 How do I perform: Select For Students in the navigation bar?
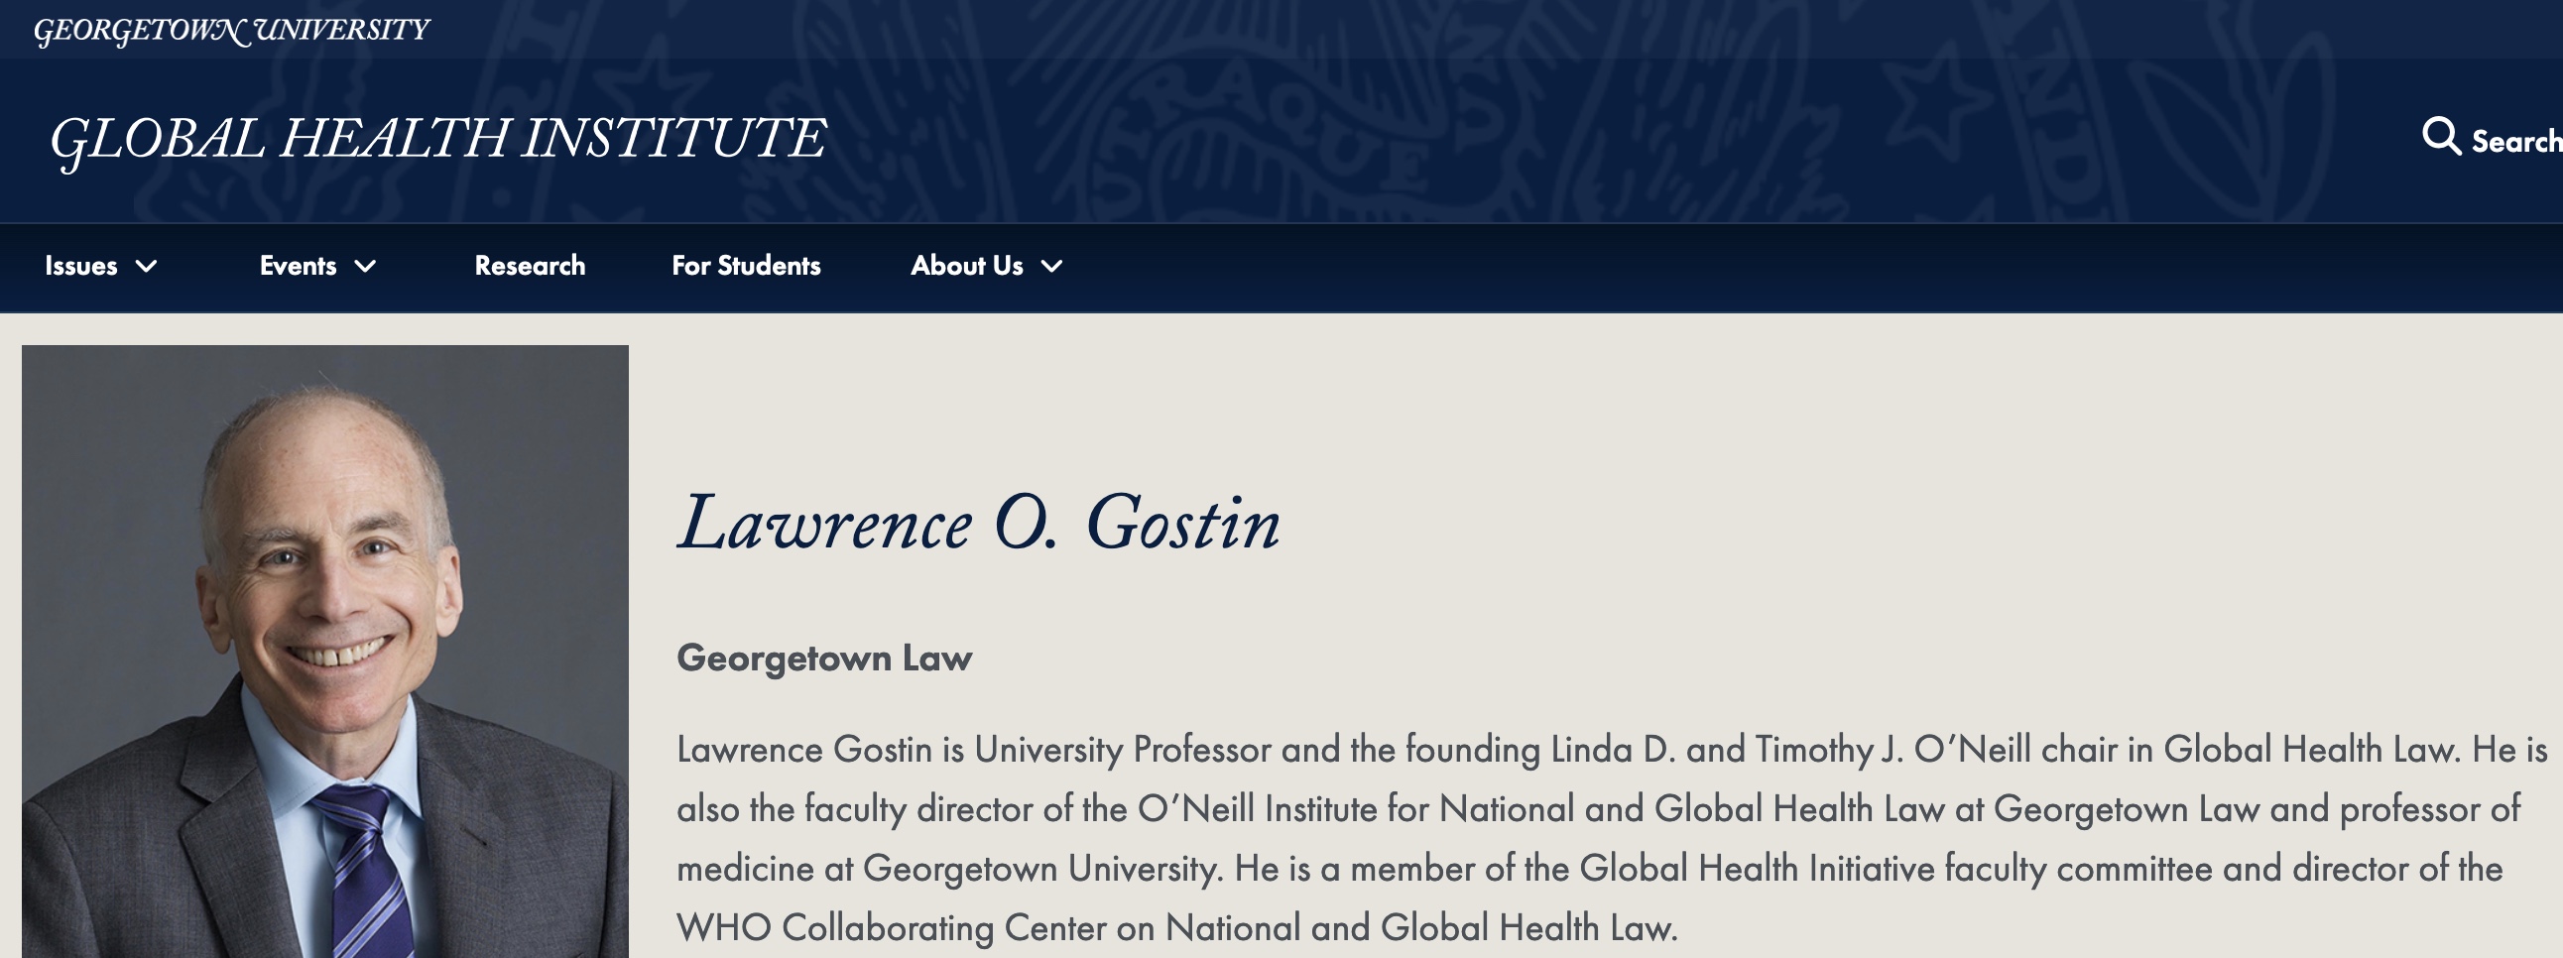coord(745,266)
